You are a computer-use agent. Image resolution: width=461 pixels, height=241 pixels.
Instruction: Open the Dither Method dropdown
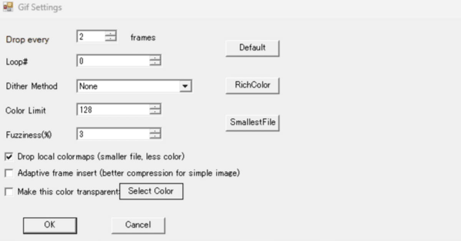pyautogui.click(x=186, y=85)
